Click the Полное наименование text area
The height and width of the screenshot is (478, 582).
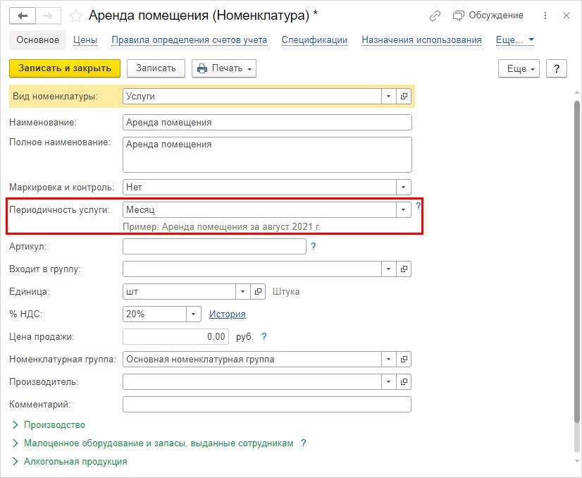(267, 155)
